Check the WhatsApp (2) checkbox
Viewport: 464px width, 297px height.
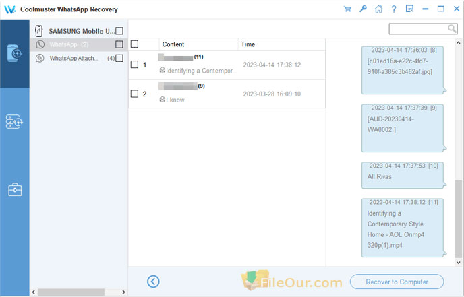click(119, 44)
